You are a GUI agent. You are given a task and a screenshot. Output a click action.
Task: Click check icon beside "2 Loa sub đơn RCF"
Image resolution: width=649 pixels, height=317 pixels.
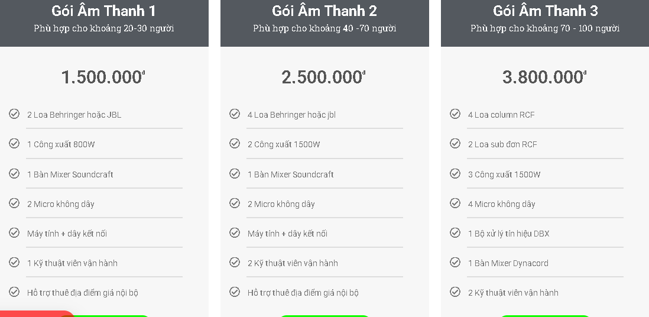pos(455,143)
